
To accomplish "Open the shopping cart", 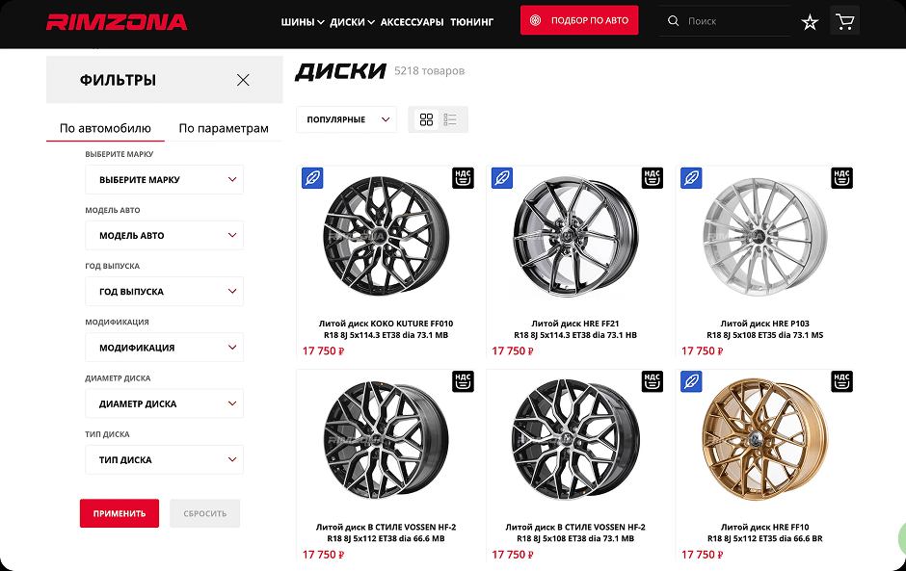I will pyautogui.click(x=844, y=21).
